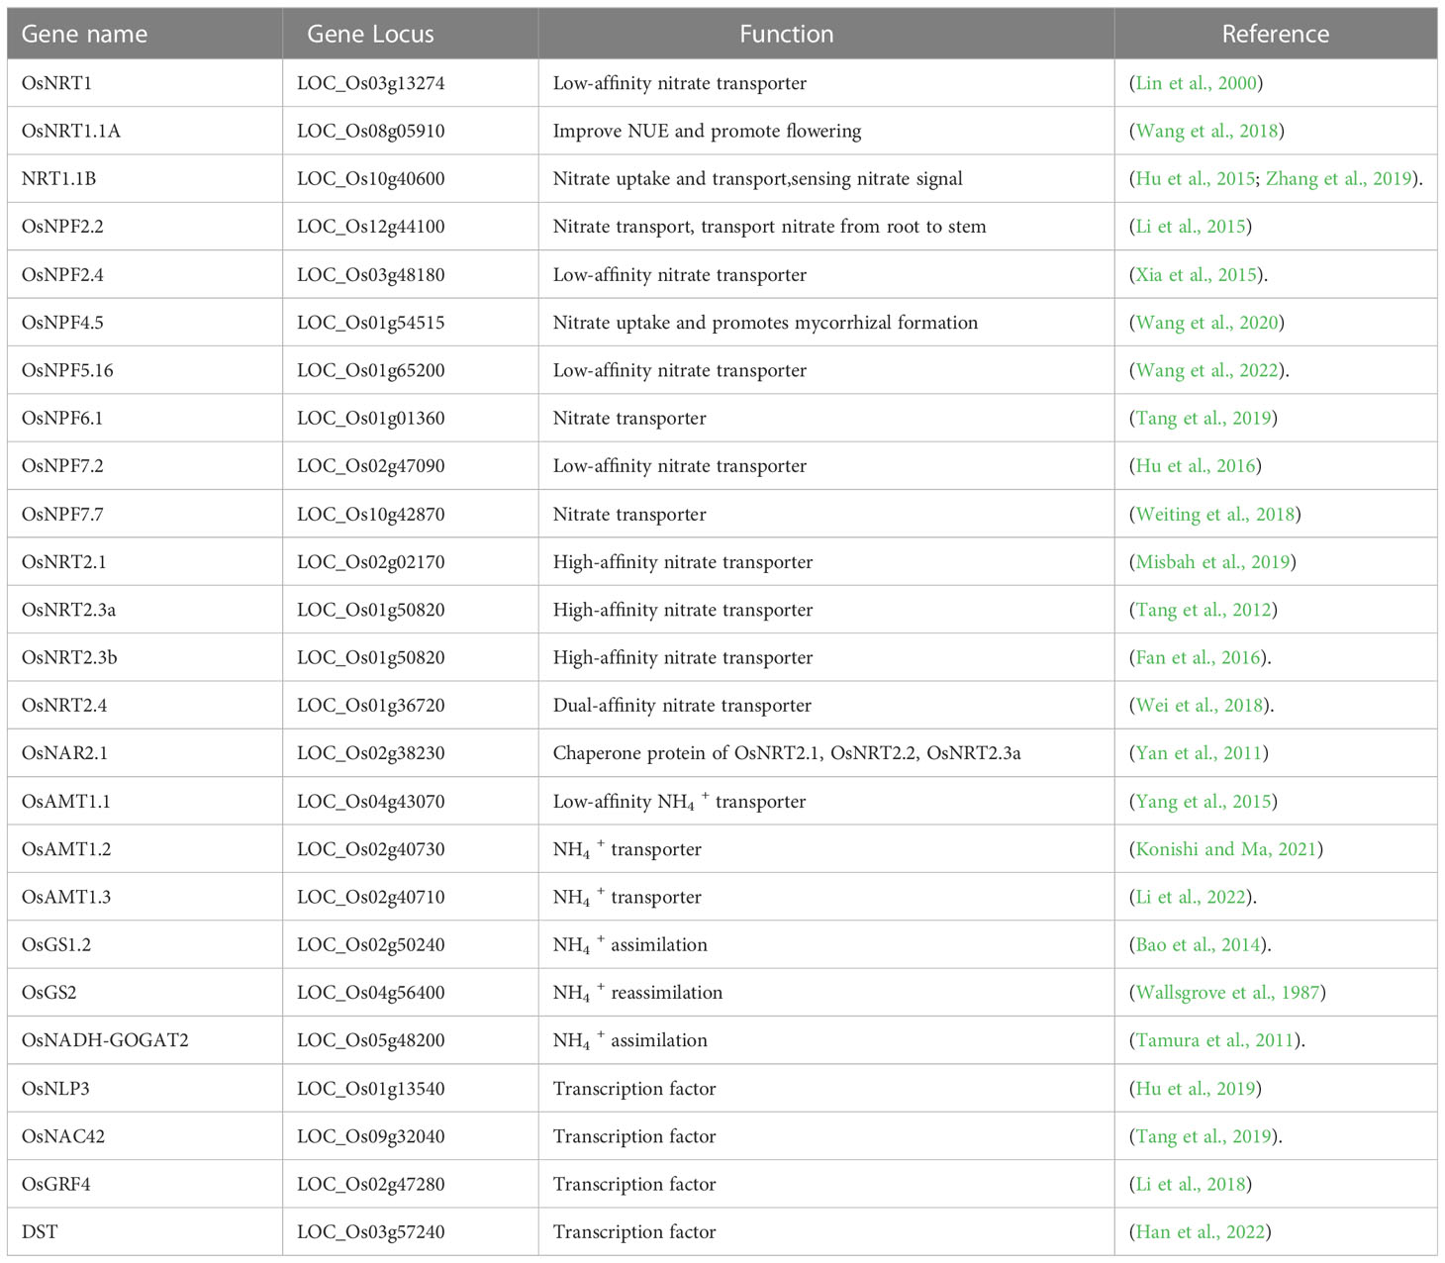Select the OsNPF2.2 cell

pyautogui.click(x=144, y=227)
